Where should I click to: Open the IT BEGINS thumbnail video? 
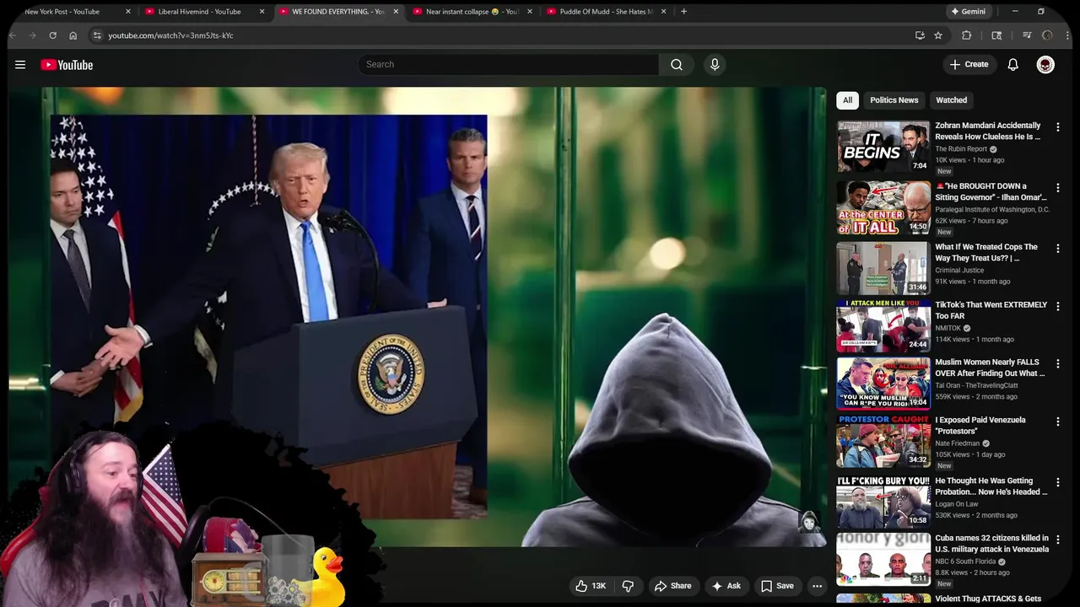pos(883,147)
